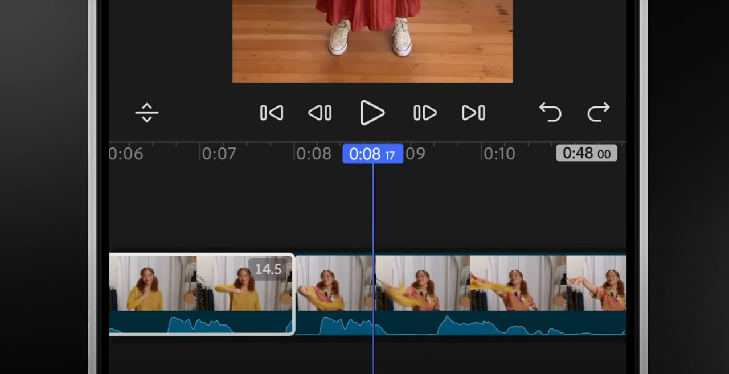729x374 pixels.
Task: Click the 0:07 mark on the time ruler
Action: [219, 154]
